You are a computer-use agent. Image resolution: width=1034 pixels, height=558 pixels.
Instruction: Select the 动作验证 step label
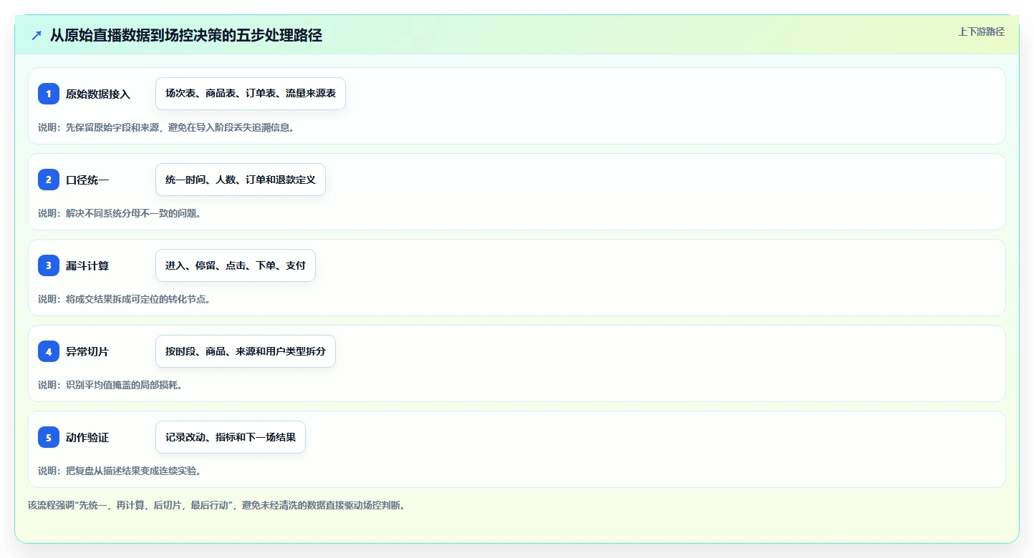[x=87, y=437]
